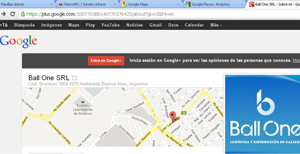Click the red map pin marker

tap(173, 116)
